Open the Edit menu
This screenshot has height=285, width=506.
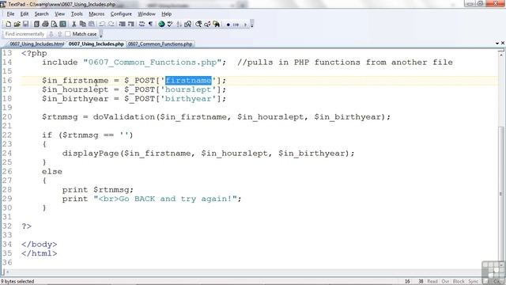(x=25, y=14)
